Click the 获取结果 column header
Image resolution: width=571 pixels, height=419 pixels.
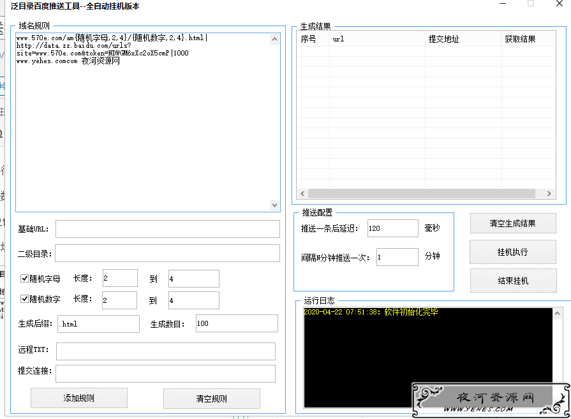(528, 39)
